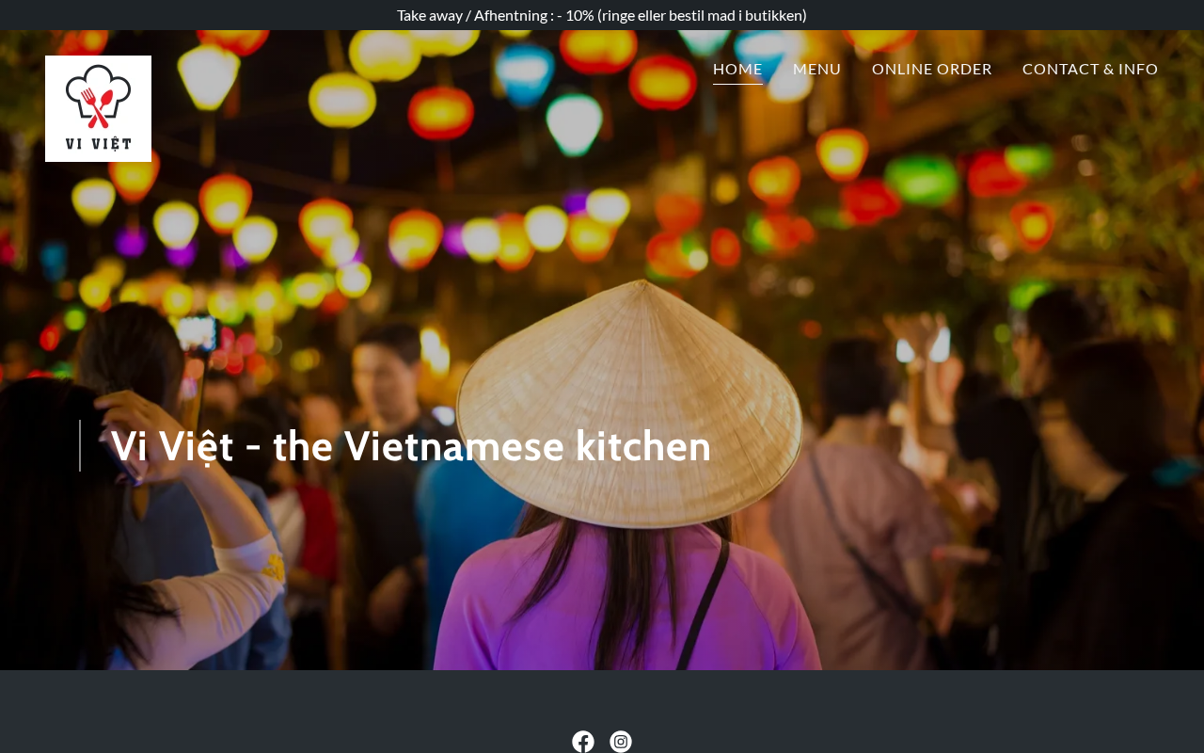Open the Facebook social icon
Screen dimensions: 1204x753
click(x=583, y=742)
